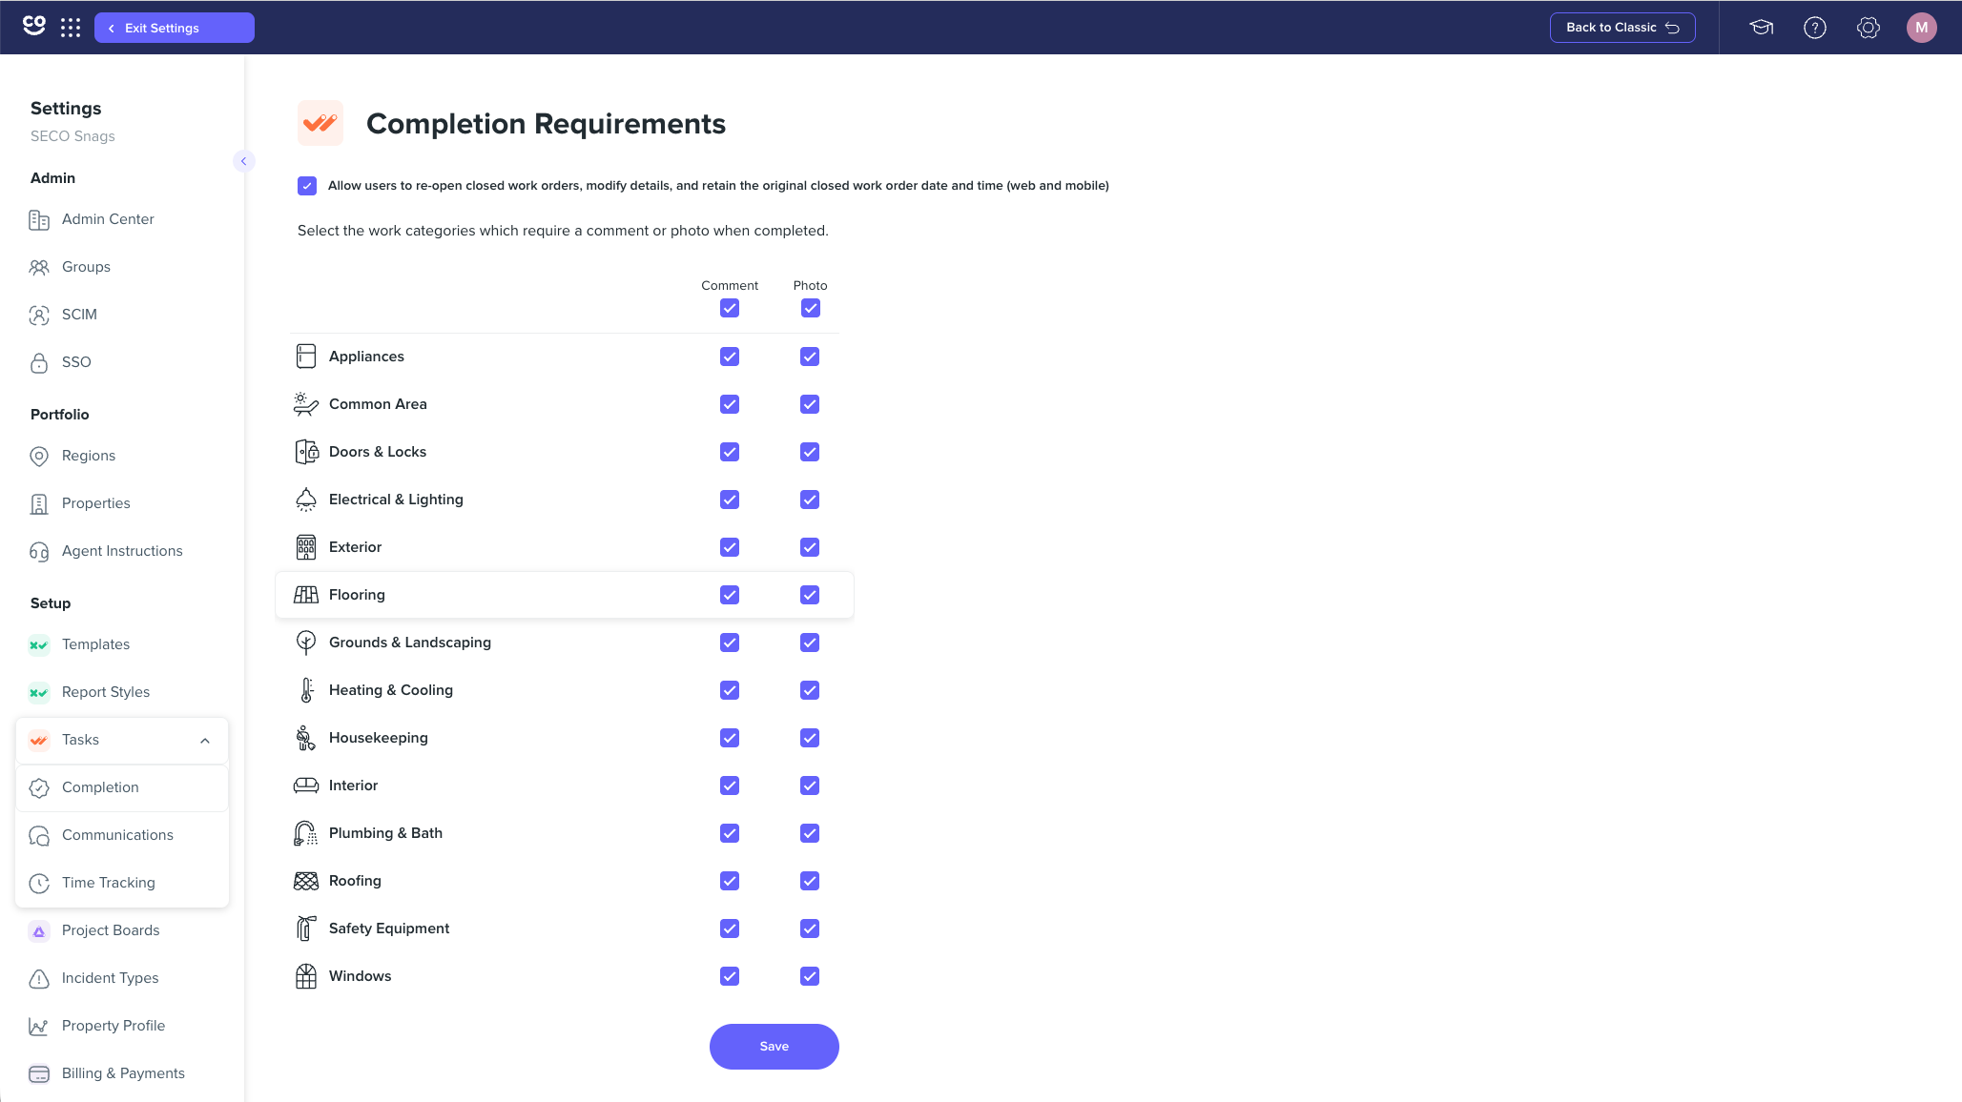Click the Property Profile chart icon
1962x1102 pixels.
pos(39,1027)
